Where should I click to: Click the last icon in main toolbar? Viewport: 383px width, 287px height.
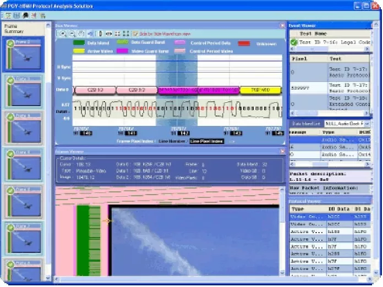coord(43,15)
